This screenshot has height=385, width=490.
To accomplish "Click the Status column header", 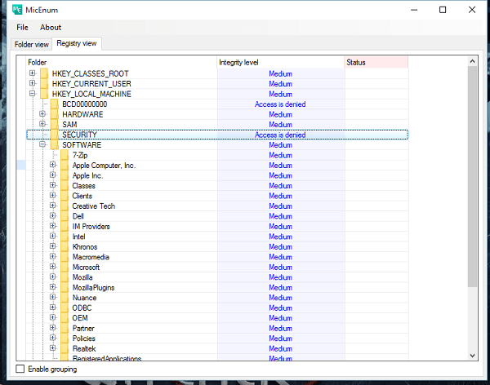I will pyautogui.click(x=376, y=63).
